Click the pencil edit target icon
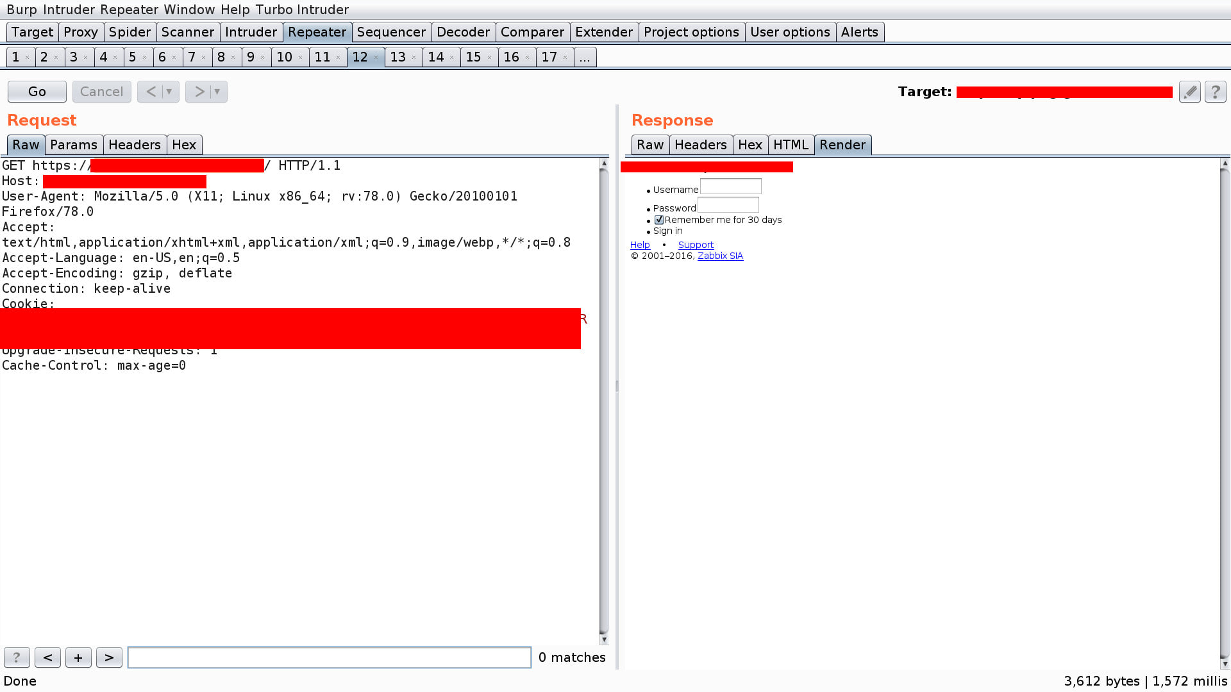Screen dimensions: 1231x692 [x=1189, y=92]
